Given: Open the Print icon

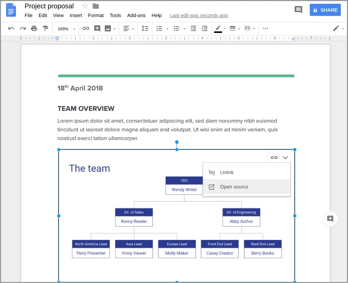Looking at the screenshot, I should coord(34,28).
